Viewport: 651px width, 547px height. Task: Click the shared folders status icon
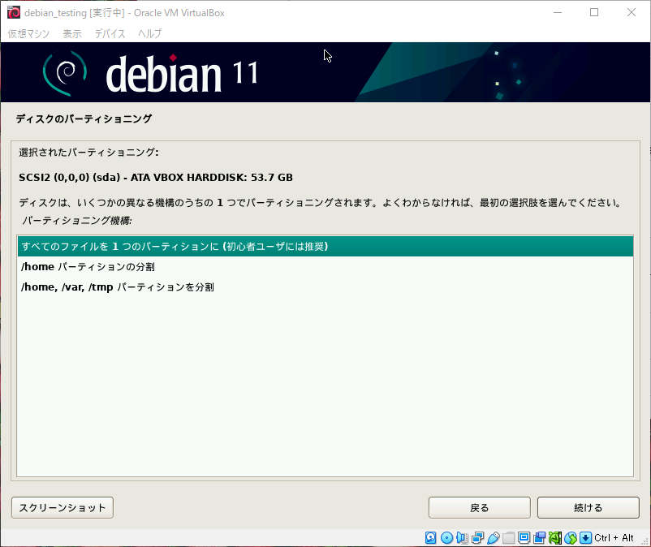[509, 538]
